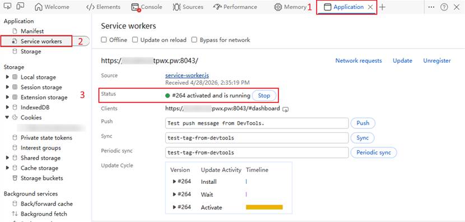465x222 pixels.
Task: Toggle device emulation icon
Action: coord(21,6)
